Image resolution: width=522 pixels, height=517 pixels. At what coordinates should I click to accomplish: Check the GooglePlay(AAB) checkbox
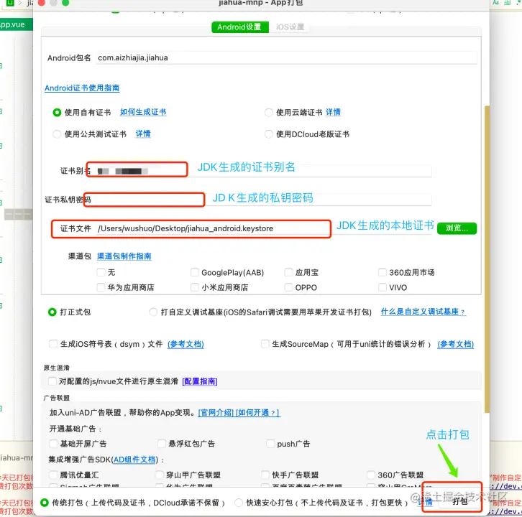click(195, 272)
